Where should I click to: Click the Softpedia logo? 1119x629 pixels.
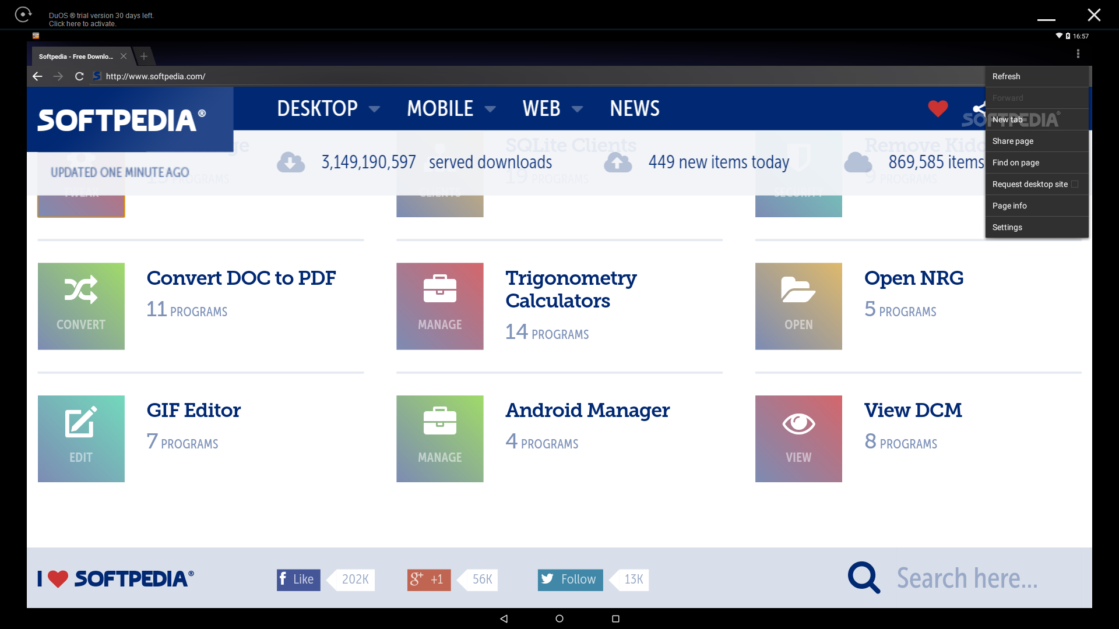point(122,120)
